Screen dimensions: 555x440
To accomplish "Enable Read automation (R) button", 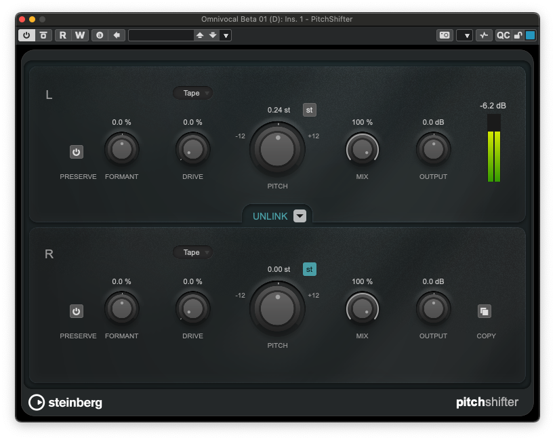I will click(63, 35).
